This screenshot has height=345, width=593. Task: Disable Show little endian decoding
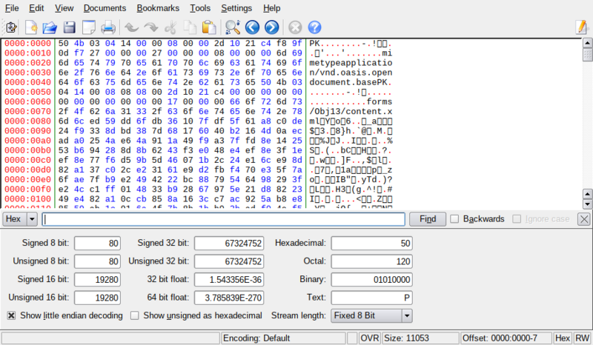(12, 315)
